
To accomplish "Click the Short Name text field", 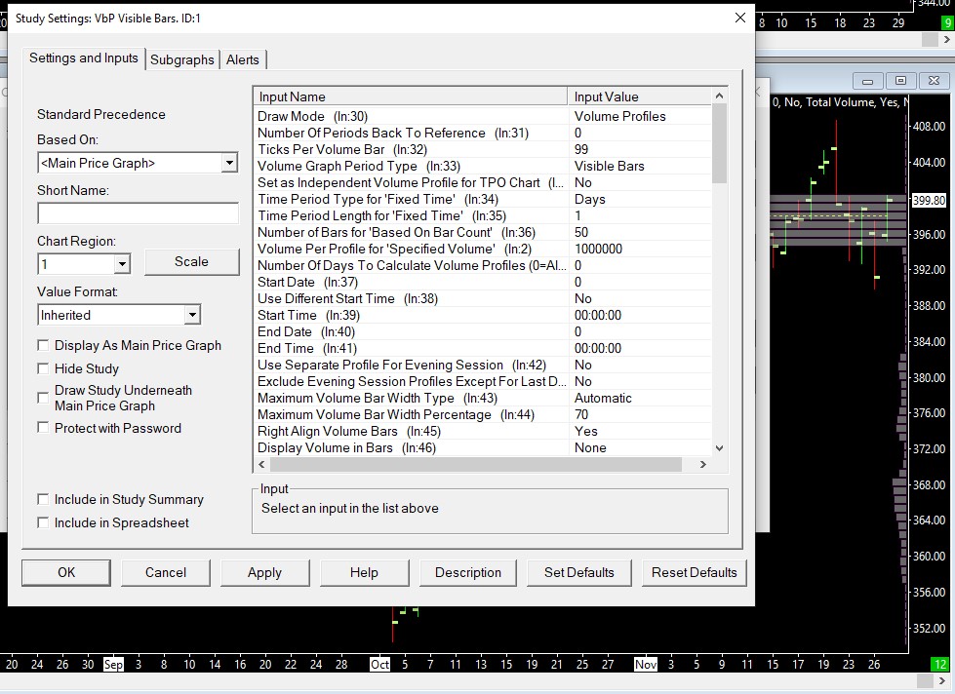I will point(138,213).
